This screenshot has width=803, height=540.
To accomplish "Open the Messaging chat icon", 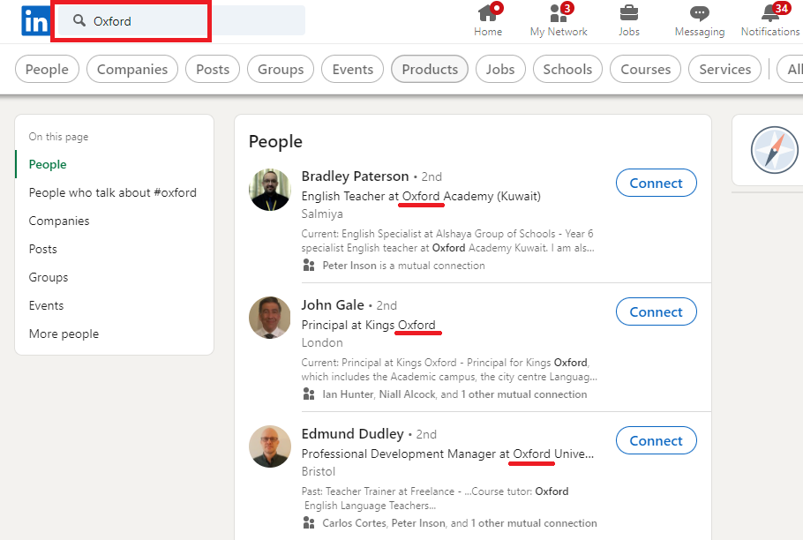I will pos(700,13).
